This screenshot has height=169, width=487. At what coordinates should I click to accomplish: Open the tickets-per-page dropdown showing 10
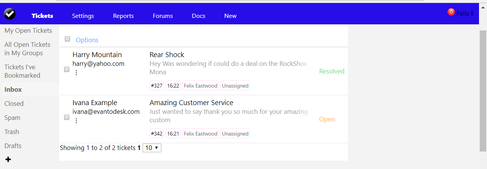pyautogui.click(x=152, y=148)
